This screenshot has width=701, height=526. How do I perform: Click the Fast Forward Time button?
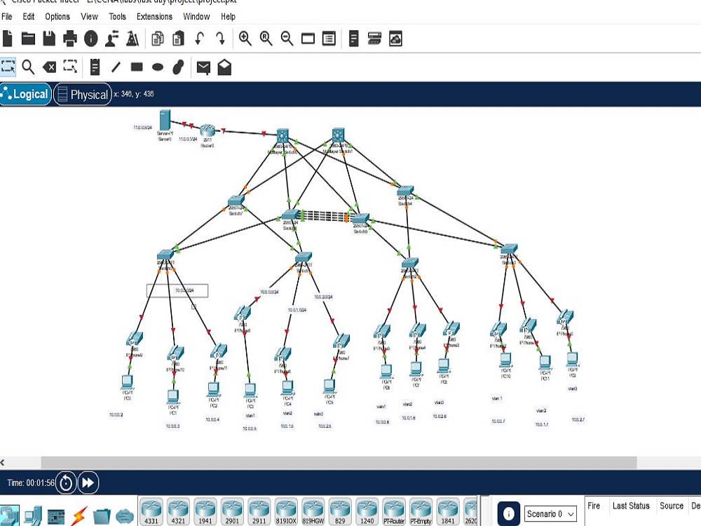point(88,483)
